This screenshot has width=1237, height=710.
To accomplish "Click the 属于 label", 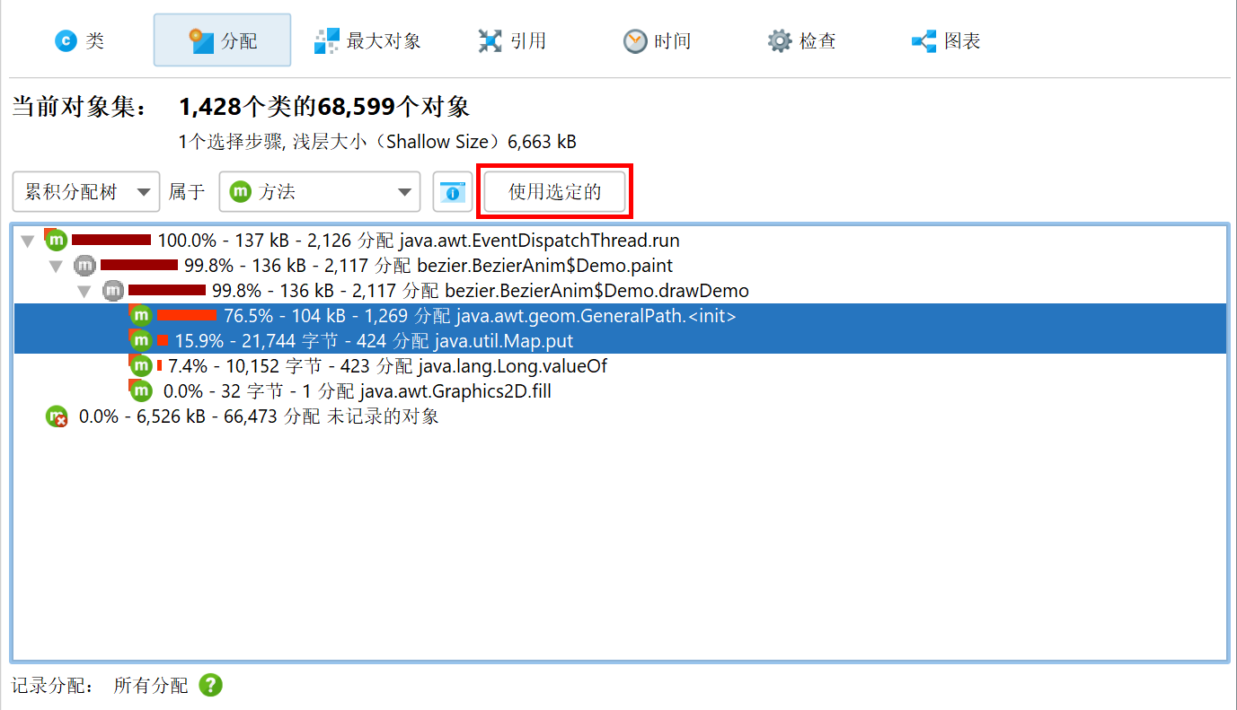I will point(187,191).
